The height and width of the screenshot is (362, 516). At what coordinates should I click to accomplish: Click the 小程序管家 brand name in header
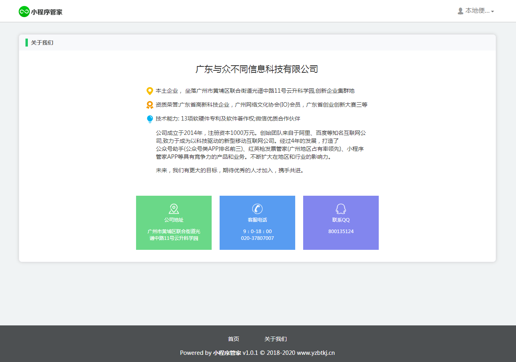(x=47, y=12)
